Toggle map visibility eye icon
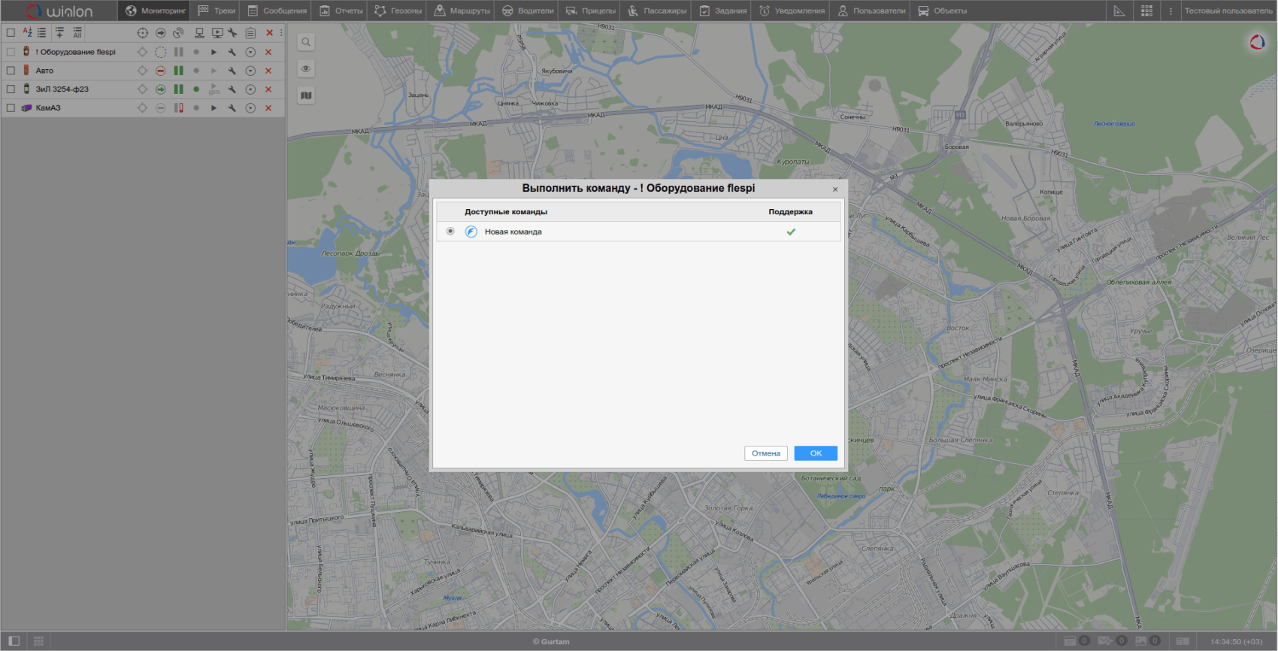This screenshot has width=1278, height=651. pyautogui.click(x=306, y=68)
